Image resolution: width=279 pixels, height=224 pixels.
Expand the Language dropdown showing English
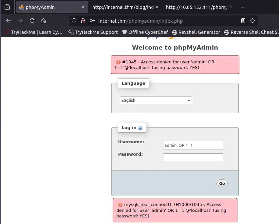point(156,100)
